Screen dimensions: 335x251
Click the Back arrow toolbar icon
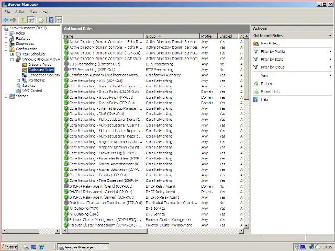[6, 20]
